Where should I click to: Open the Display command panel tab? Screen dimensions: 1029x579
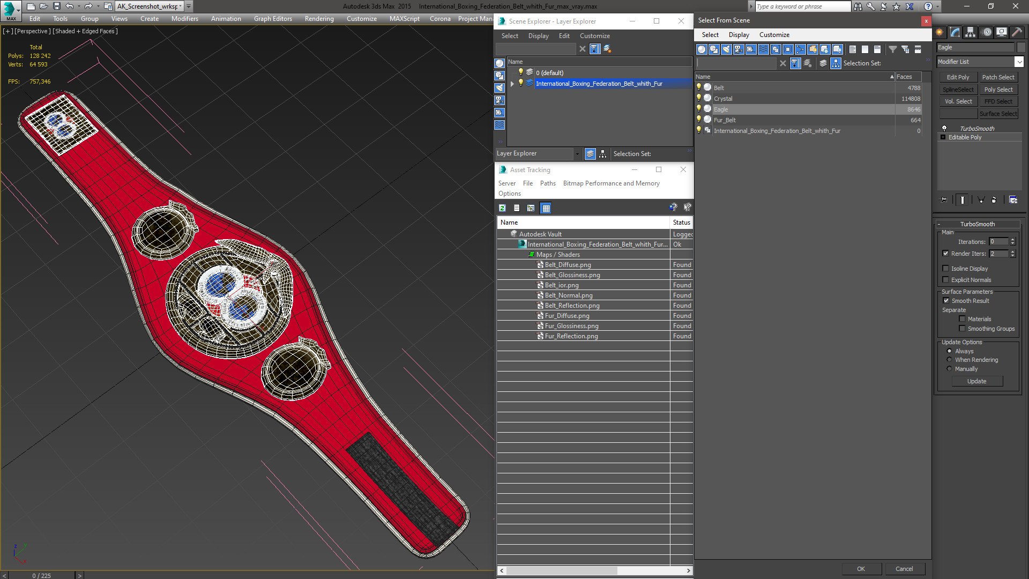tap(1002, 32)
